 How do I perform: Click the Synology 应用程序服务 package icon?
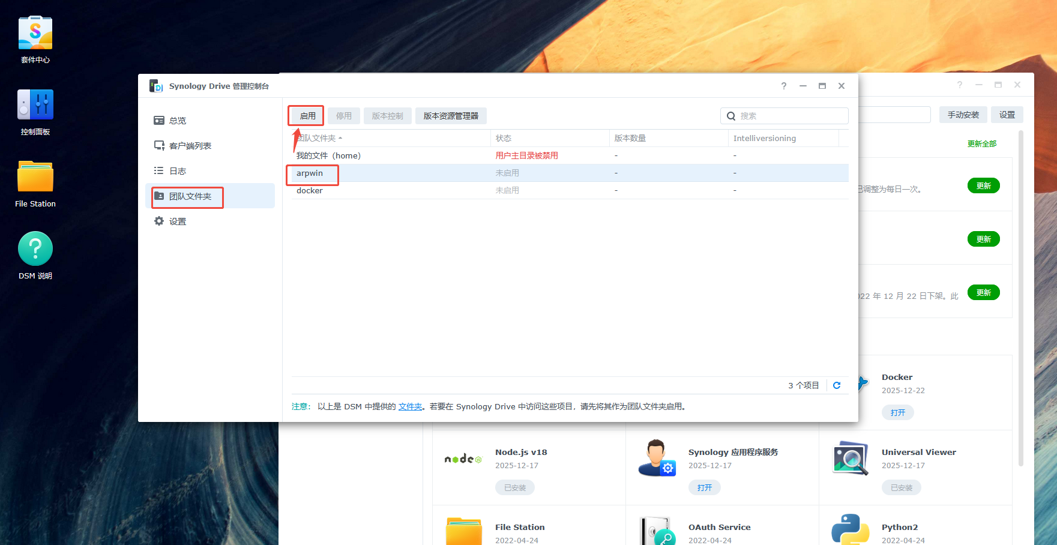[657, 459]
